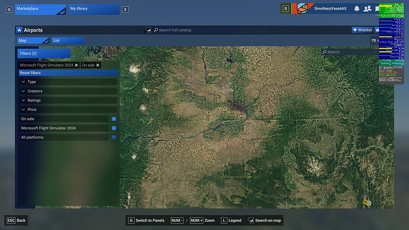Open the Wishlist button
The width and height of the screenshot is (409, 230).
[x=363, y=30]
